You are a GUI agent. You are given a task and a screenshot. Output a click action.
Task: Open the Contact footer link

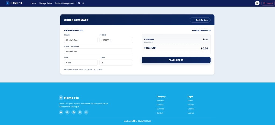coord(160,113)
